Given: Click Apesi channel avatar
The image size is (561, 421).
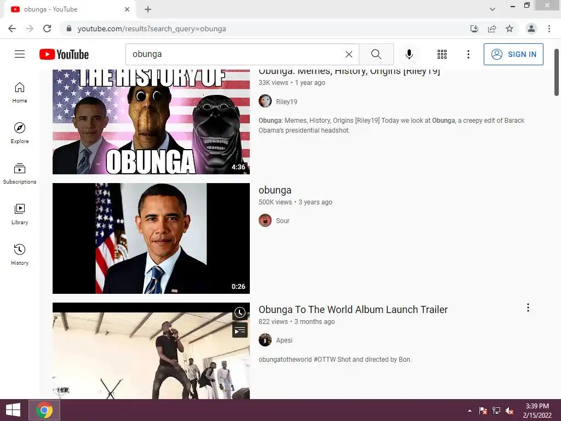Looking at the screenshot, I should click(x=265, y=340).
